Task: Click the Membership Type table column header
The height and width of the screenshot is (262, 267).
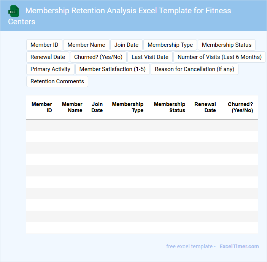Action: click(x=127, y=107)
